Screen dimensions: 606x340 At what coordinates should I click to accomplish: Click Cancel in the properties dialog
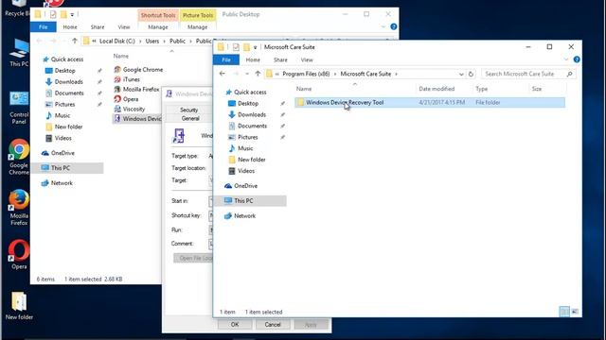pyautogui.click(x=273, y=325)
